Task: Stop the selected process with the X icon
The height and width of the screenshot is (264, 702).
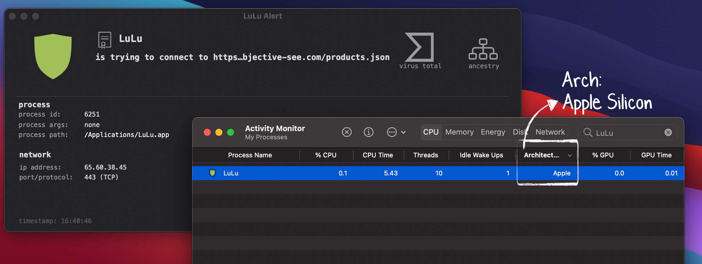Action: click(346, 132)
